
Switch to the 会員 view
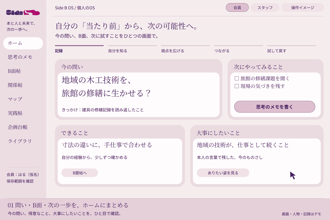pos(237,7)
